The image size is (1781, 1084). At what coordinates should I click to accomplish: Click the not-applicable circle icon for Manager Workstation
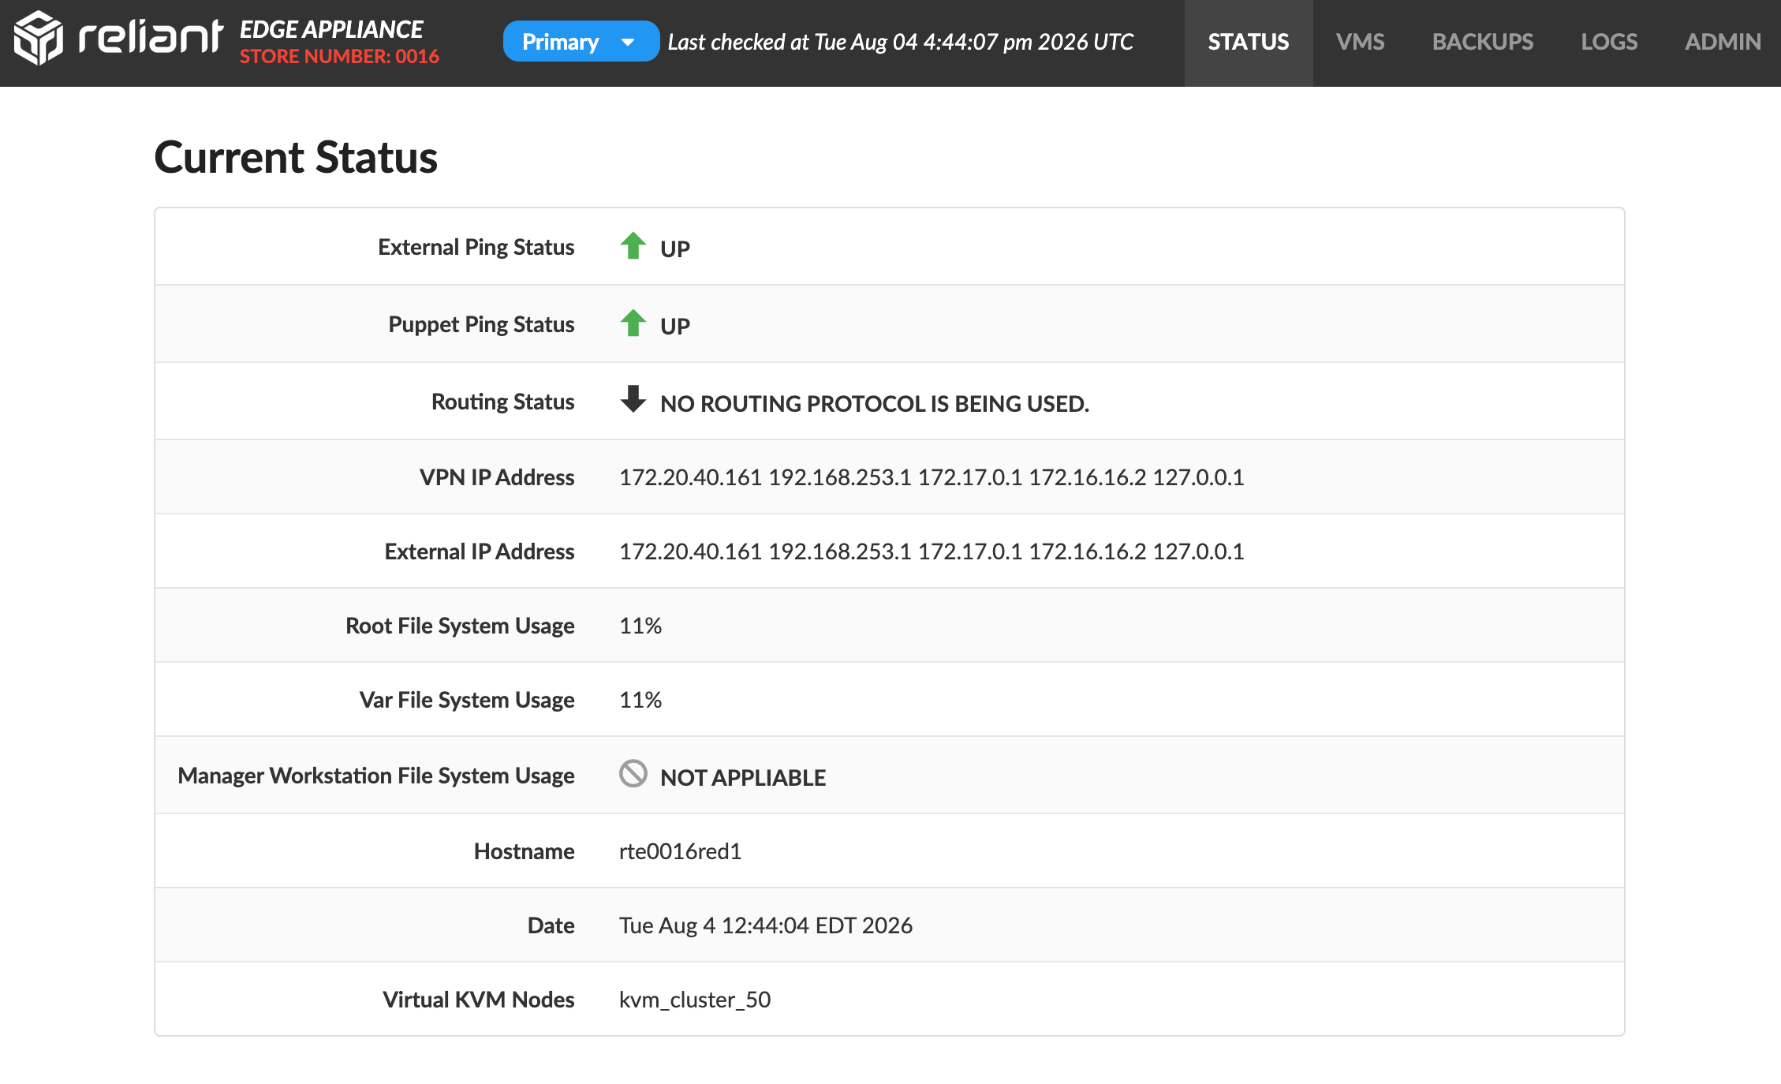click(x=633, y=774)
